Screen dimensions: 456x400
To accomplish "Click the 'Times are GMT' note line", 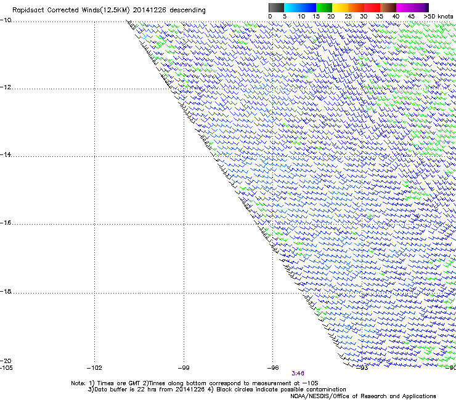I will click(195, 383).
